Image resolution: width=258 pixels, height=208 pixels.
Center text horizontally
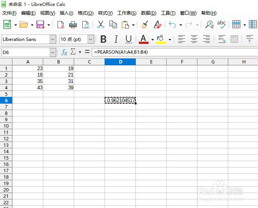coord(194,39)
